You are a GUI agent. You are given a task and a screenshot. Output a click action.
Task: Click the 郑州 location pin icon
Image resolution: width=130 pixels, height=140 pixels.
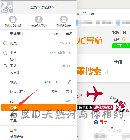click(124, 40)
